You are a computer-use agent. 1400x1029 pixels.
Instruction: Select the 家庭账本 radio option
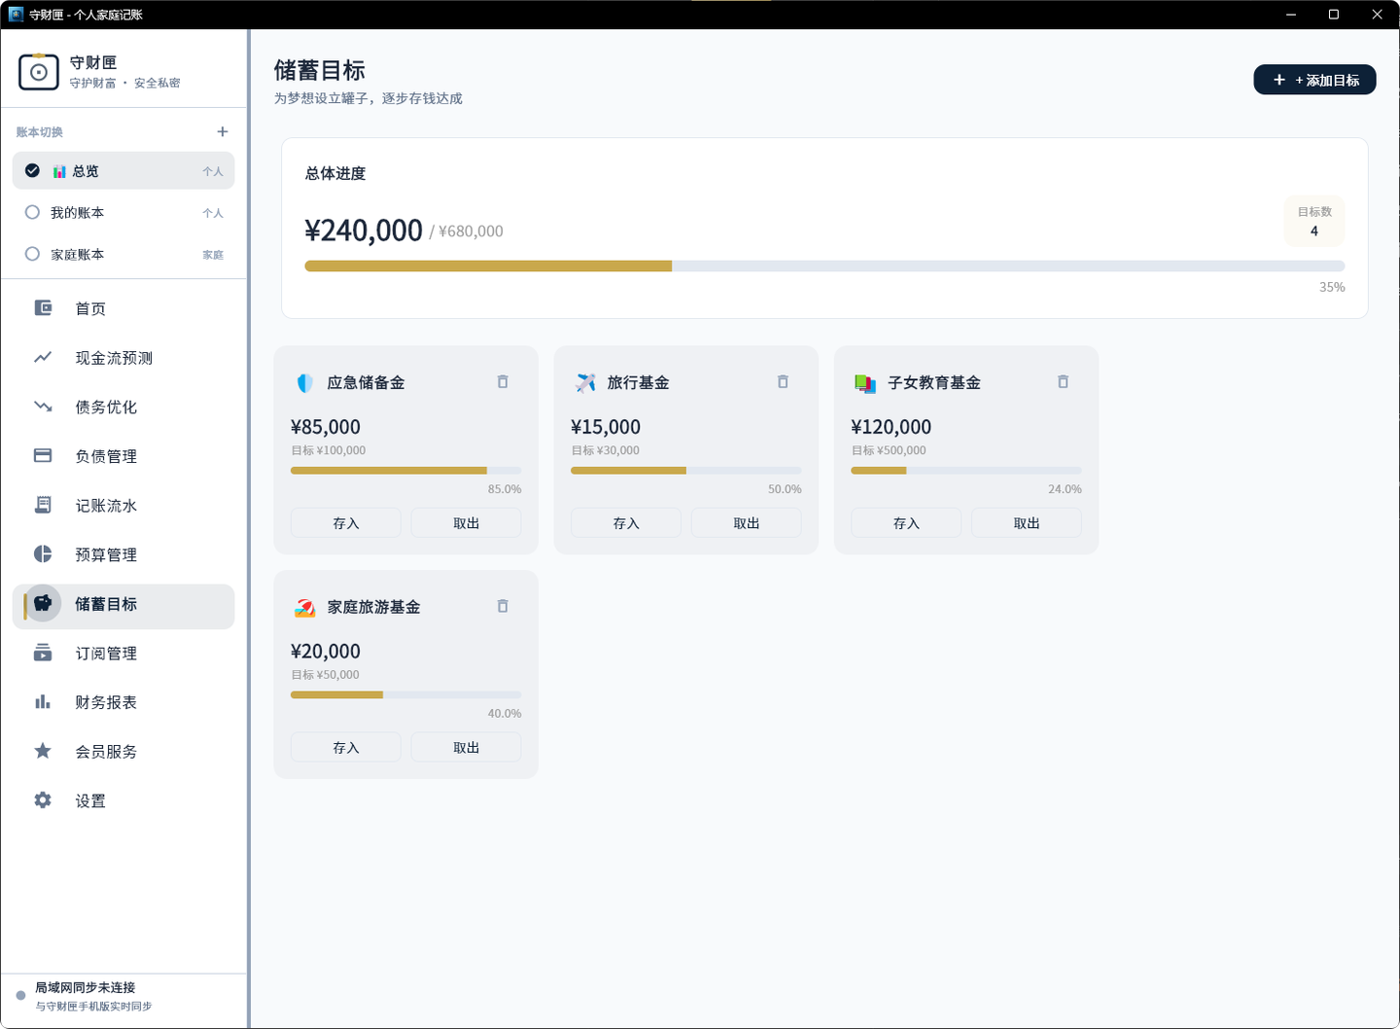(32, 254)
